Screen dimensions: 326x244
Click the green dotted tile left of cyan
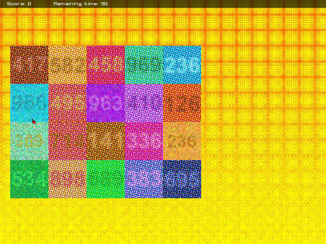(x=144, y=65)
